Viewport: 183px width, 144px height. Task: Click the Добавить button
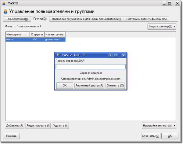coord(14,125)
